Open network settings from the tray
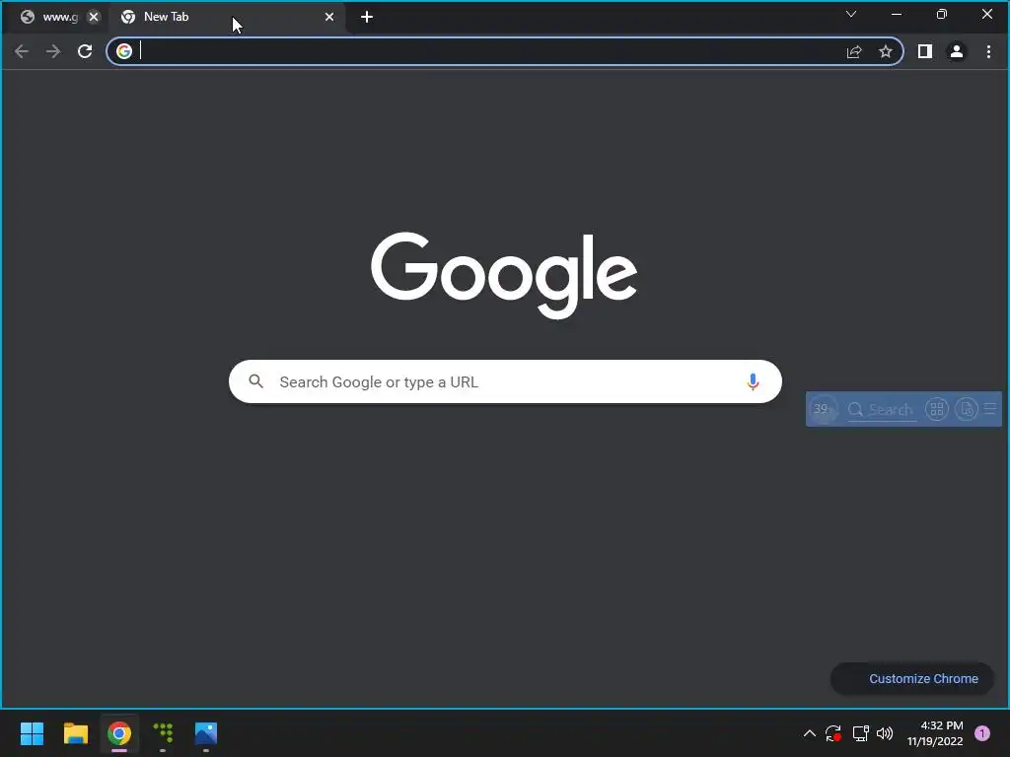Screen dimensions: 1010x757 (860, 733)
